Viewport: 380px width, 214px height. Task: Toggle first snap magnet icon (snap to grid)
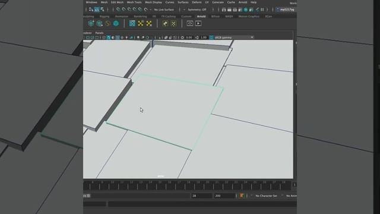[118, 10]
